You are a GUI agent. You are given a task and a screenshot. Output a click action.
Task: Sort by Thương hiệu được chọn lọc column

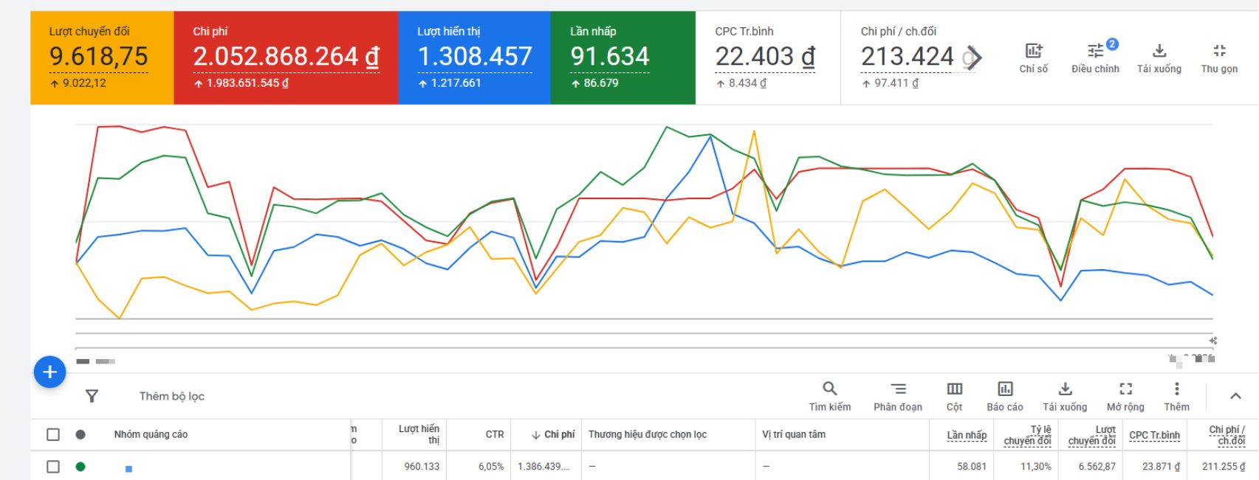[648, 434]
